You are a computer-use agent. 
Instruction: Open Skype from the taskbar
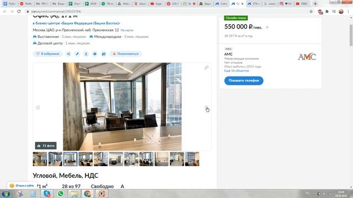47,194
